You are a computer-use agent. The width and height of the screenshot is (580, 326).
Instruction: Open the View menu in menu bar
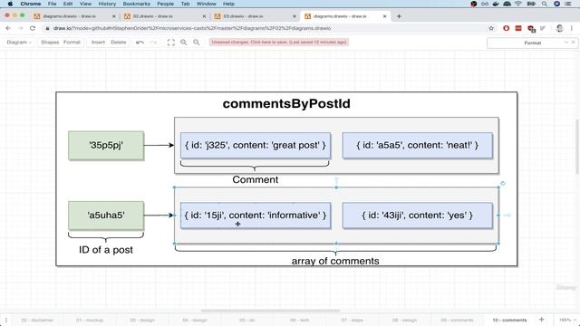click(85, 4)
